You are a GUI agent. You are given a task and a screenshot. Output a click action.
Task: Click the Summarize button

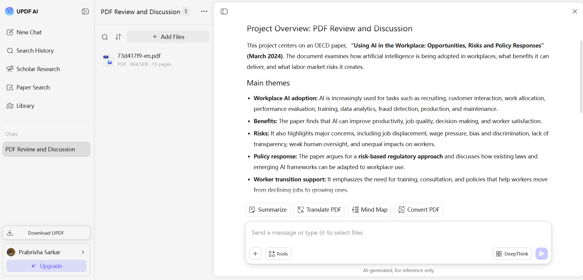268,210
